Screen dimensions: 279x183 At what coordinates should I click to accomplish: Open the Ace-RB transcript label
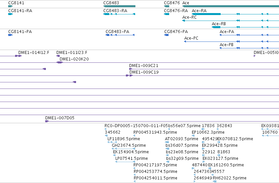(219, 24)
